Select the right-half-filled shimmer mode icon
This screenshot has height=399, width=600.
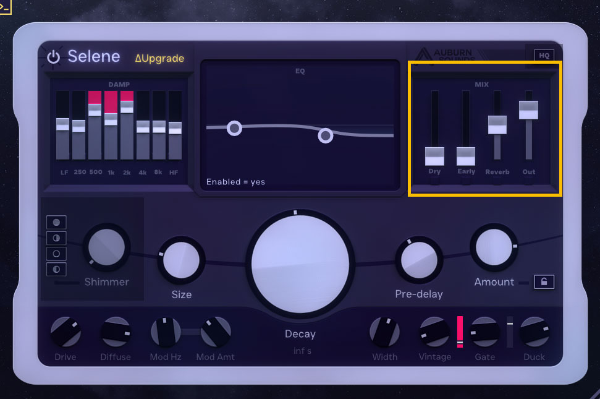[56, 238]
